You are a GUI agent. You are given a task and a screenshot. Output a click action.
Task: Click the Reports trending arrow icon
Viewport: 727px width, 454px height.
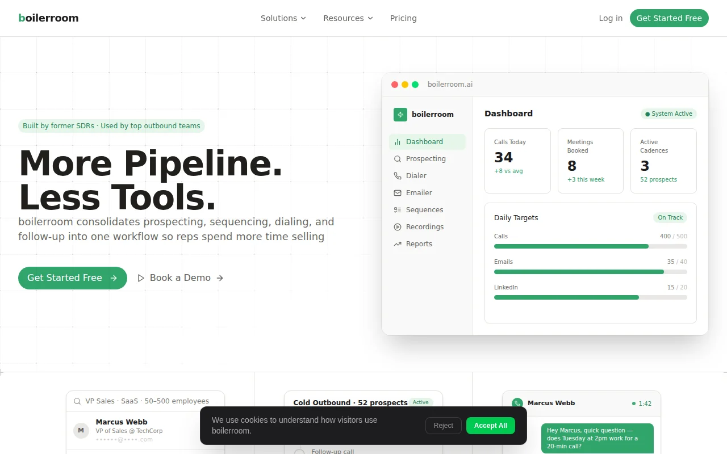click(398, 244)
